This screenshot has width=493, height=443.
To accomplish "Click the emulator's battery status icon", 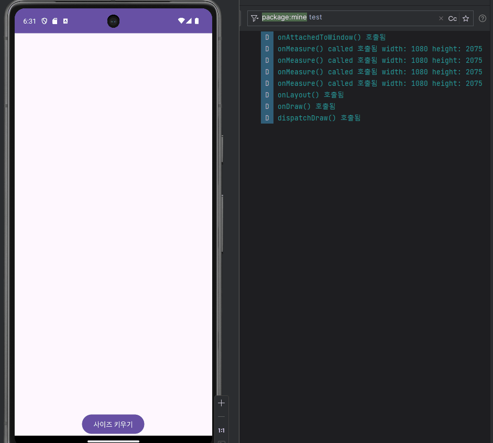I will tap(196, 21).
